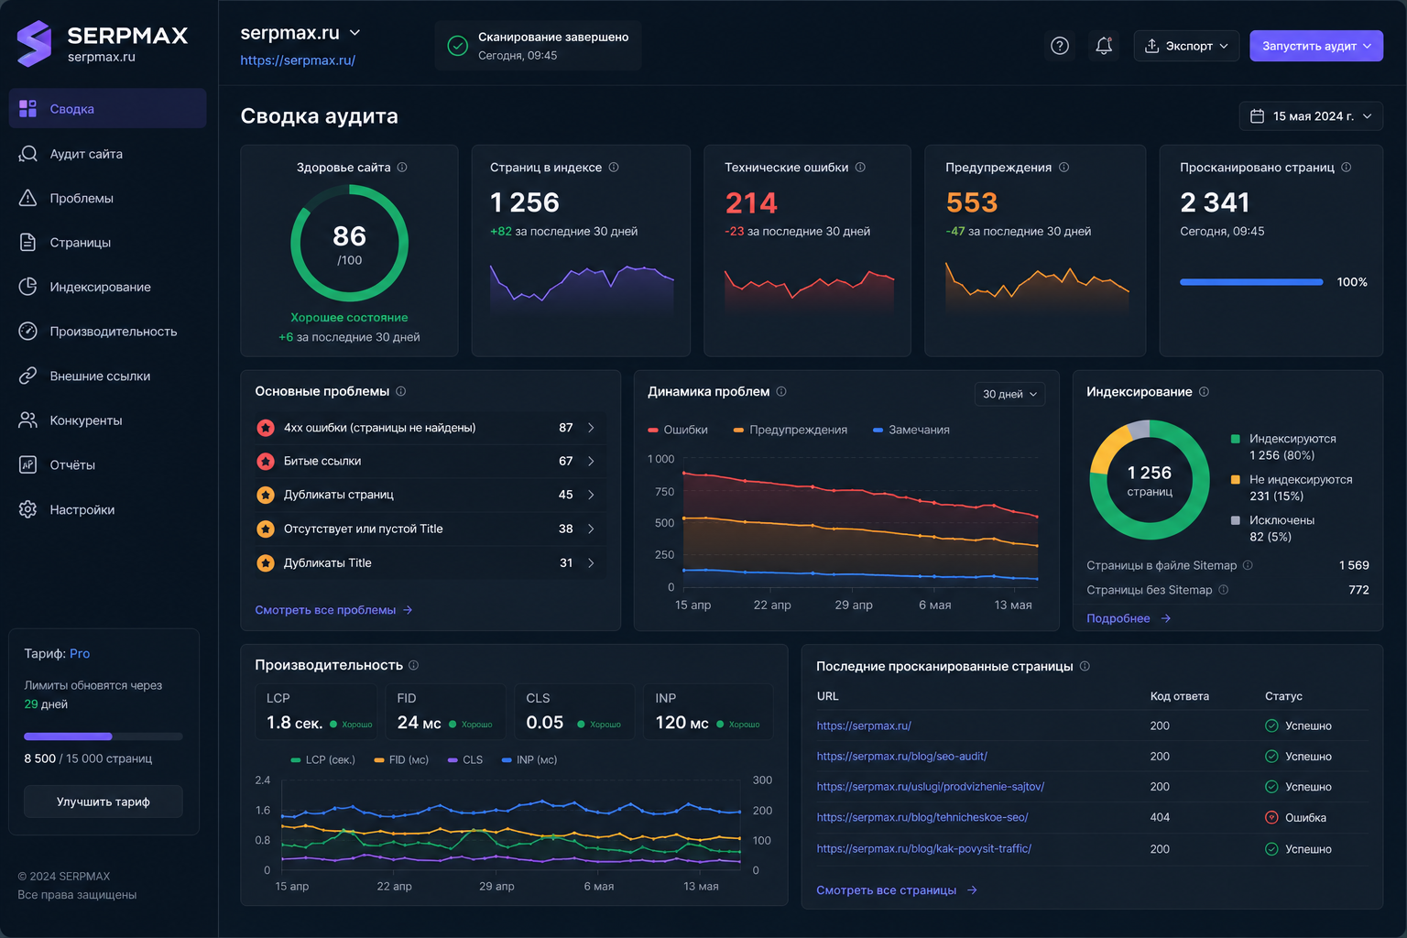Click the Настройки gear icon
Image resolution: width=1407 pixels, height=938 pixels.
(x=28, y=509)
